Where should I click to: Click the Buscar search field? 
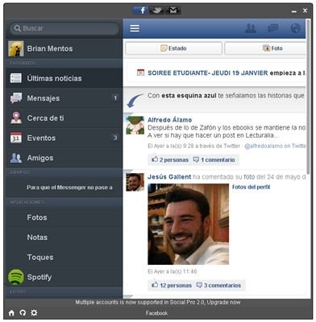pos(64,28)
